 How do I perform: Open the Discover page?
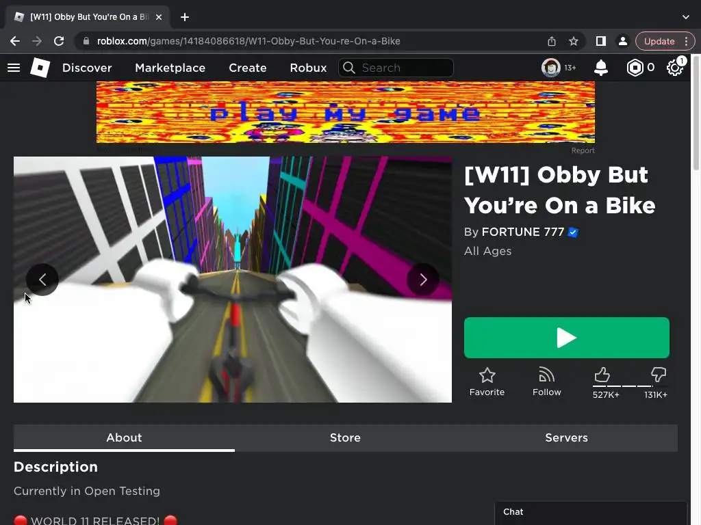(87, 68)
